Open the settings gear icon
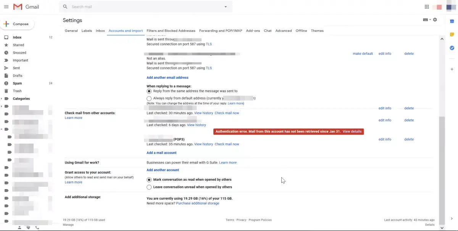The image size is (458, 231). coord(435,20)
